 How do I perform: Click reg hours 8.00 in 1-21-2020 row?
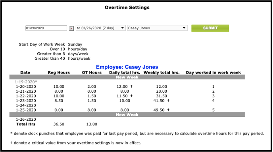click(59, 91)
